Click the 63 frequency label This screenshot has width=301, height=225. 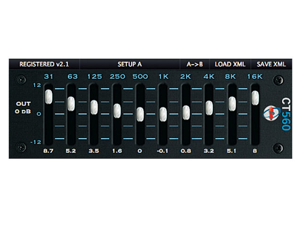72,76
